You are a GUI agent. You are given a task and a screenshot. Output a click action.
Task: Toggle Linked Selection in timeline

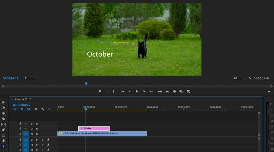(x=29, y=109)
